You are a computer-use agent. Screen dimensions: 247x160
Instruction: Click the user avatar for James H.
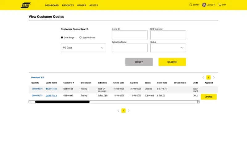click(204, 5)
